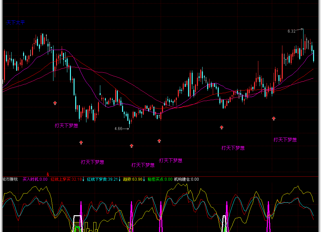Select the 红线上穿买:32.18 readout
This screenshot has height=232, width=321.
click(x=66, y=179)
